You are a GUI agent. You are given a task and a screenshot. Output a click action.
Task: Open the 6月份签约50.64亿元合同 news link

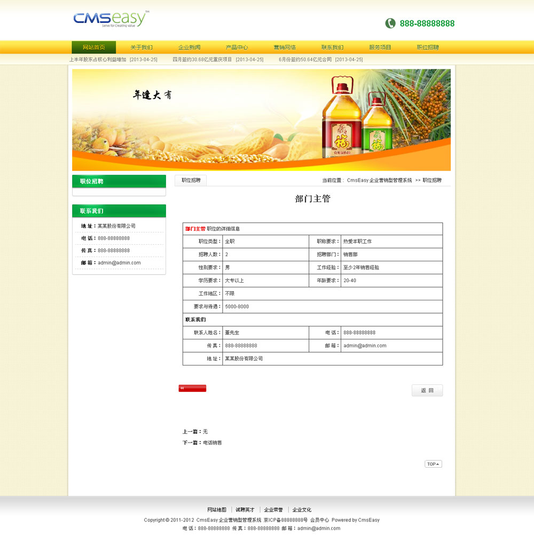coord(305,60)
